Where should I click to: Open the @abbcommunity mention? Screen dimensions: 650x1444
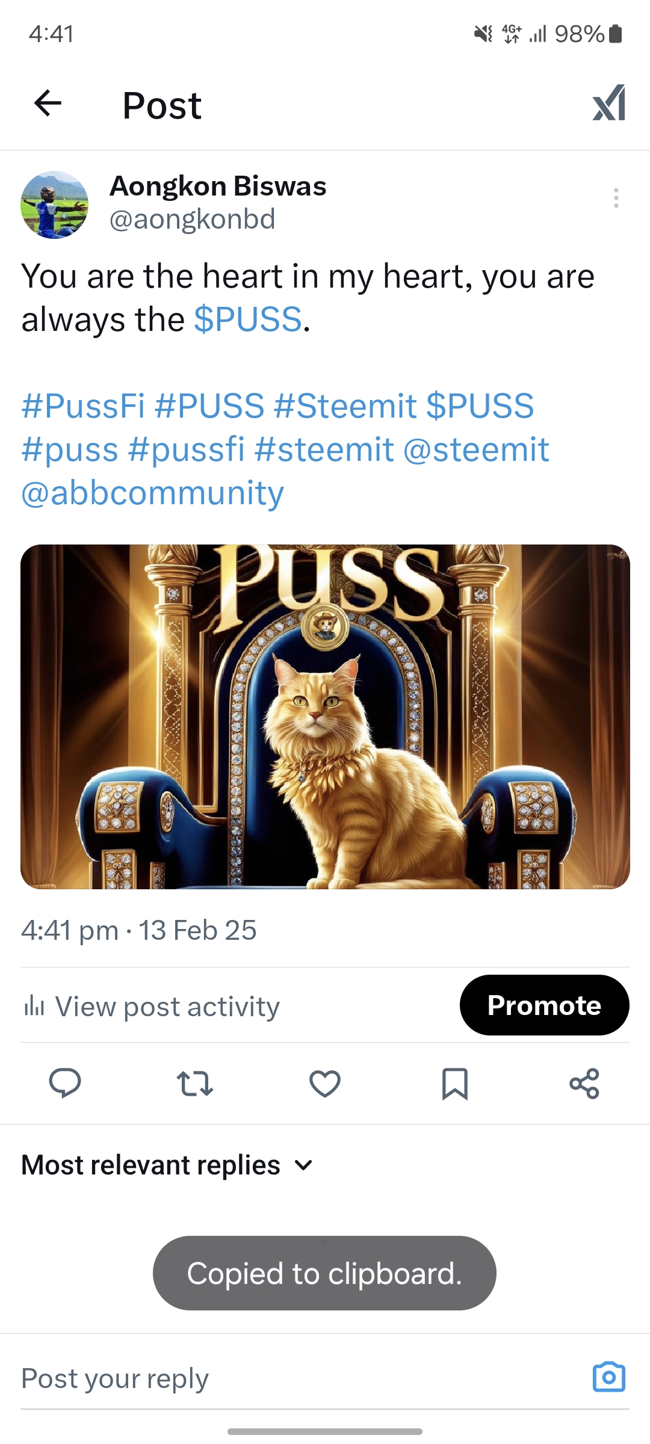point(152,493)
